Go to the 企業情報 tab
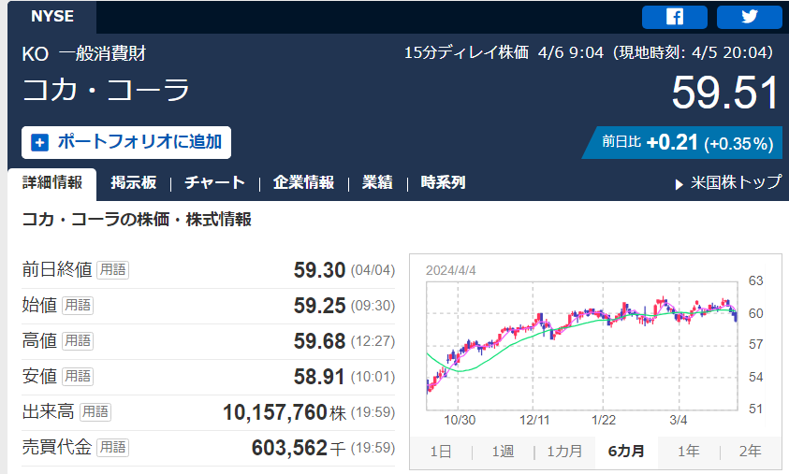Viewport: 789px width, 474px height. [303, 182]
